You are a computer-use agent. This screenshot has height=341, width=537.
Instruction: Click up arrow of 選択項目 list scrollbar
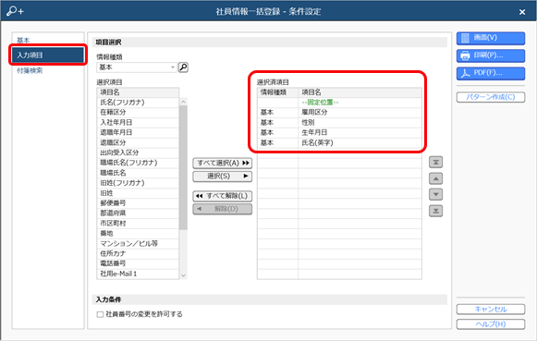183,102
